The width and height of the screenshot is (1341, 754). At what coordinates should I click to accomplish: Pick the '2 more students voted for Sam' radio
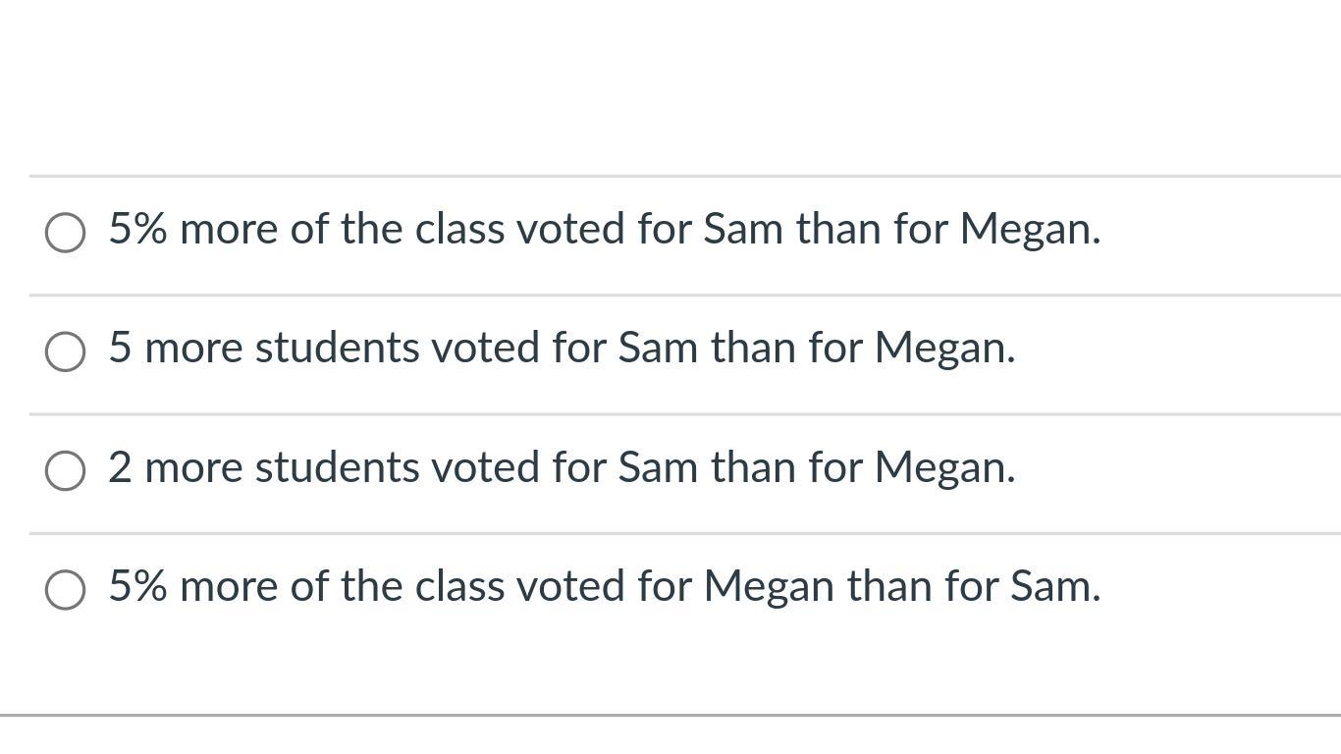[65, 470]
